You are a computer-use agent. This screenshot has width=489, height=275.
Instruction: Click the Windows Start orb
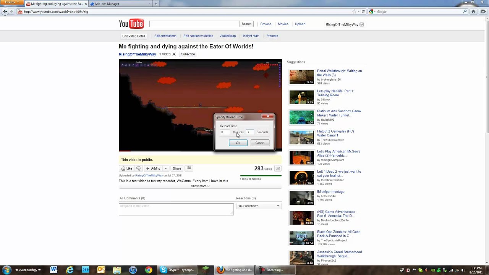(x=6, y=270)
